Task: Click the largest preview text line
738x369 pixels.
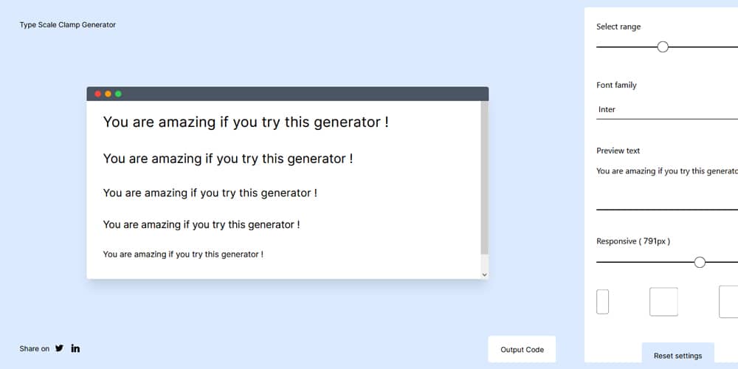Action: point(246,123)
